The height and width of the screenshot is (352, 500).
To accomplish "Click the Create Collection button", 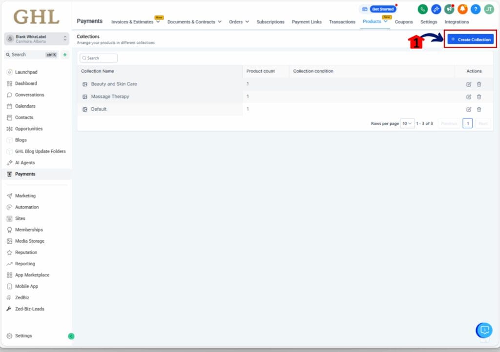I will pos(470,39).
